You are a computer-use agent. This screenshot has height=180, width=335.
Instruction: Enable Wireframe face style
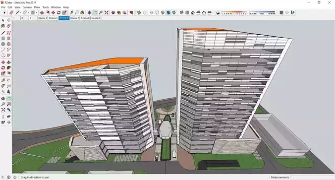[152, 12]
